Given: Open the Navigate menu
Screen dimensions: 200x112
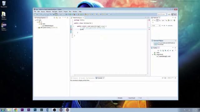Looking at the screenshot, I should (55, 12).
